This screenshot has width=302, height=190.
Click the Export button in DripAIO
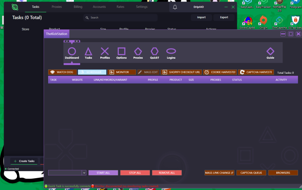pos(224,17)
